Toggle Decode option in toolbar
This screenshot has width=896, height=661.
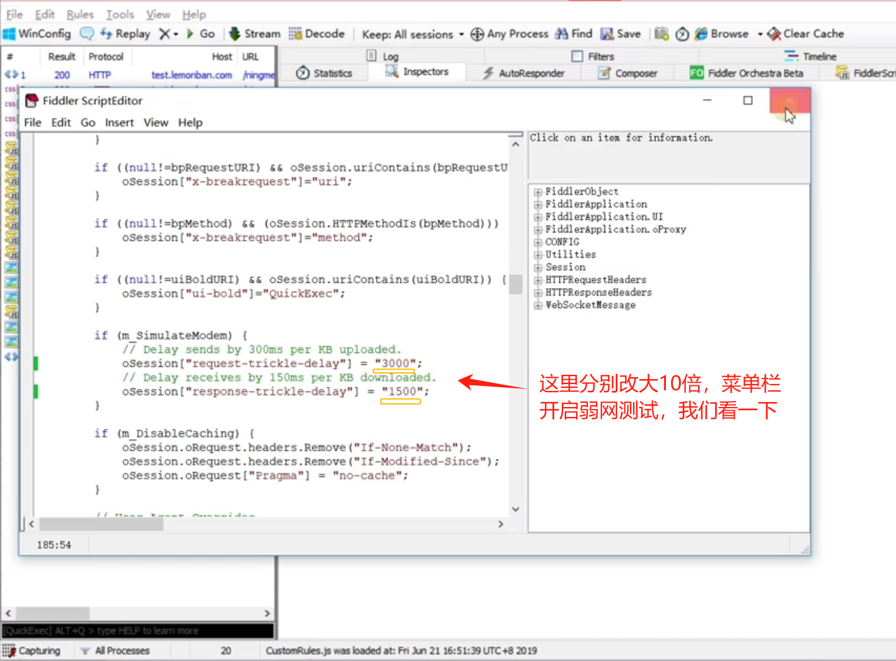[x=317, y=33]
